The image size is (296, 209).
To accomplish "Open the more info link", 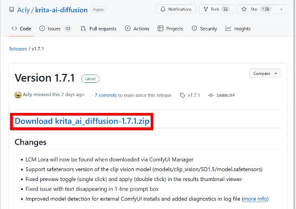I will pos(255,199).
